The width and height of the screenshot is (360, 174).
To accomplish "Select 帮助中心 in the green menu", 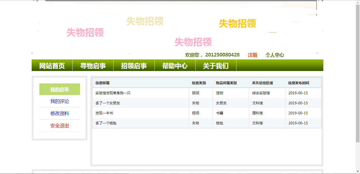I will pos(175,65).
